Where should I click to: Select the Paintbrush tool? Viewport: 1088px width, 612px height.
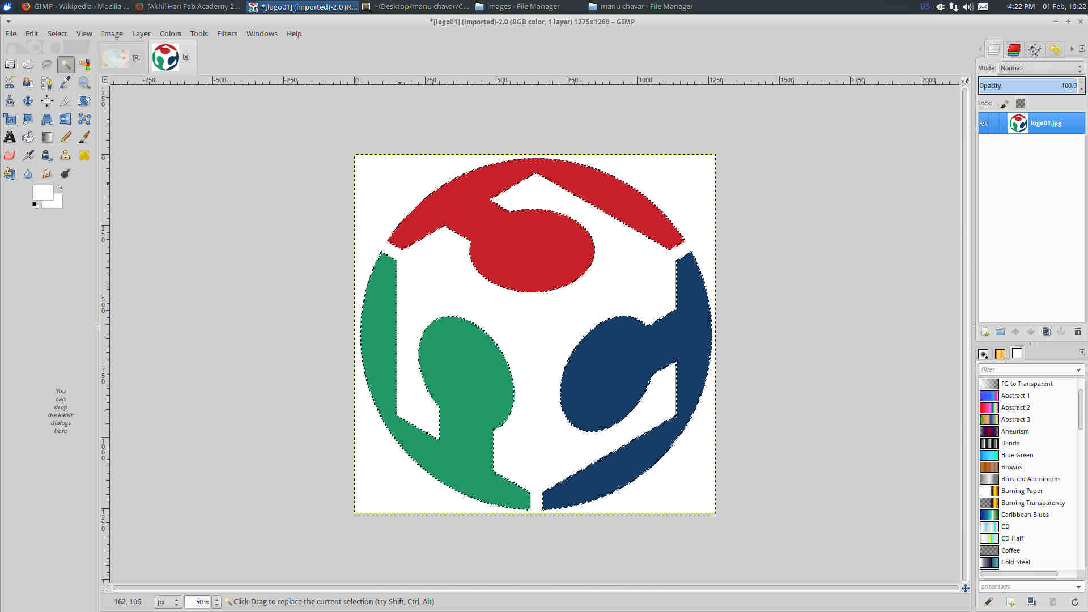pyautogui.click(x=84, y=137)
